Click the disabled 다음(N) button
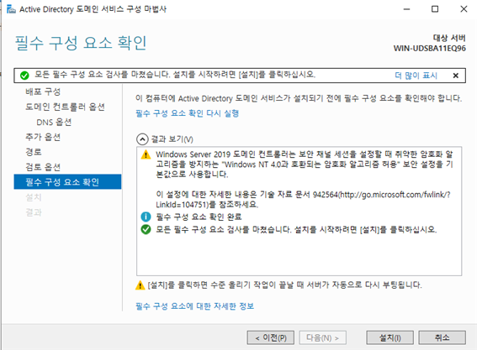 tap(322, 337)
